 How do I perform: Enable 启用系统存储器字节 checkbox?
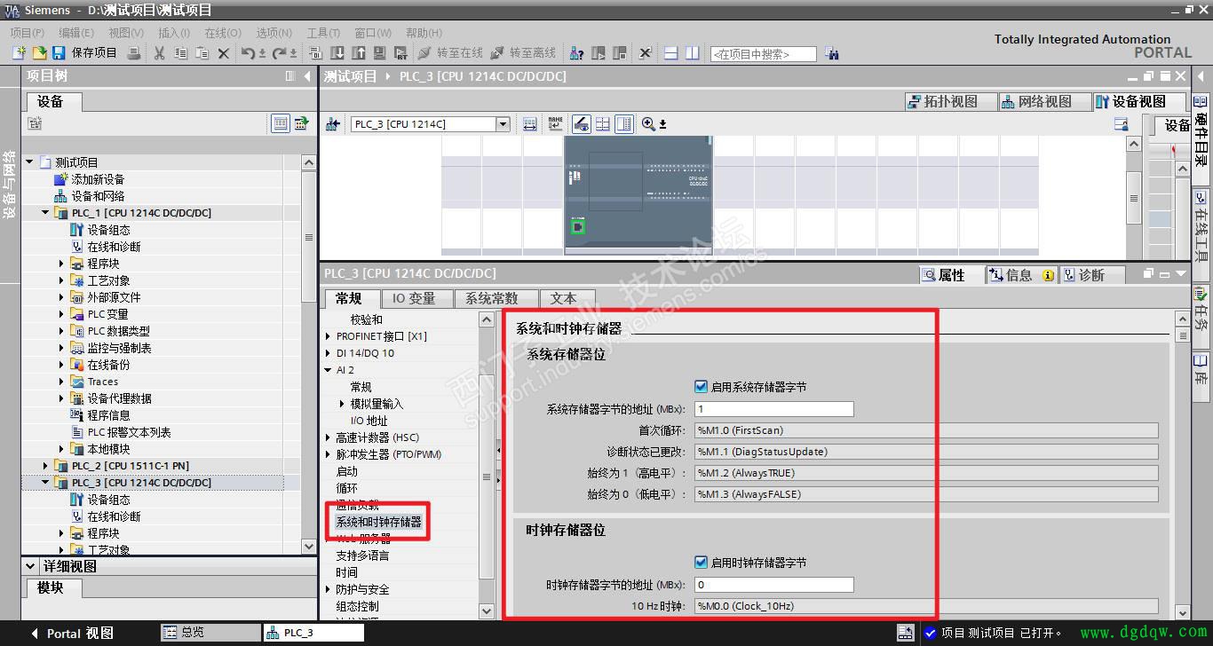coord(701,385)
